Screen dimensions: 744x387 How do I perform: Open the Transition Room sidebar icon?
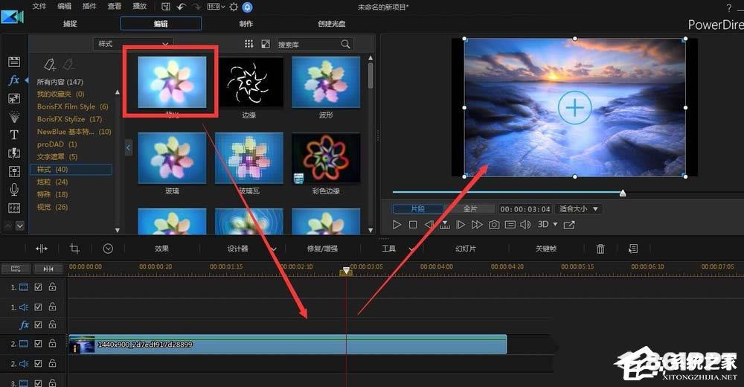click(x=14, y=153)
